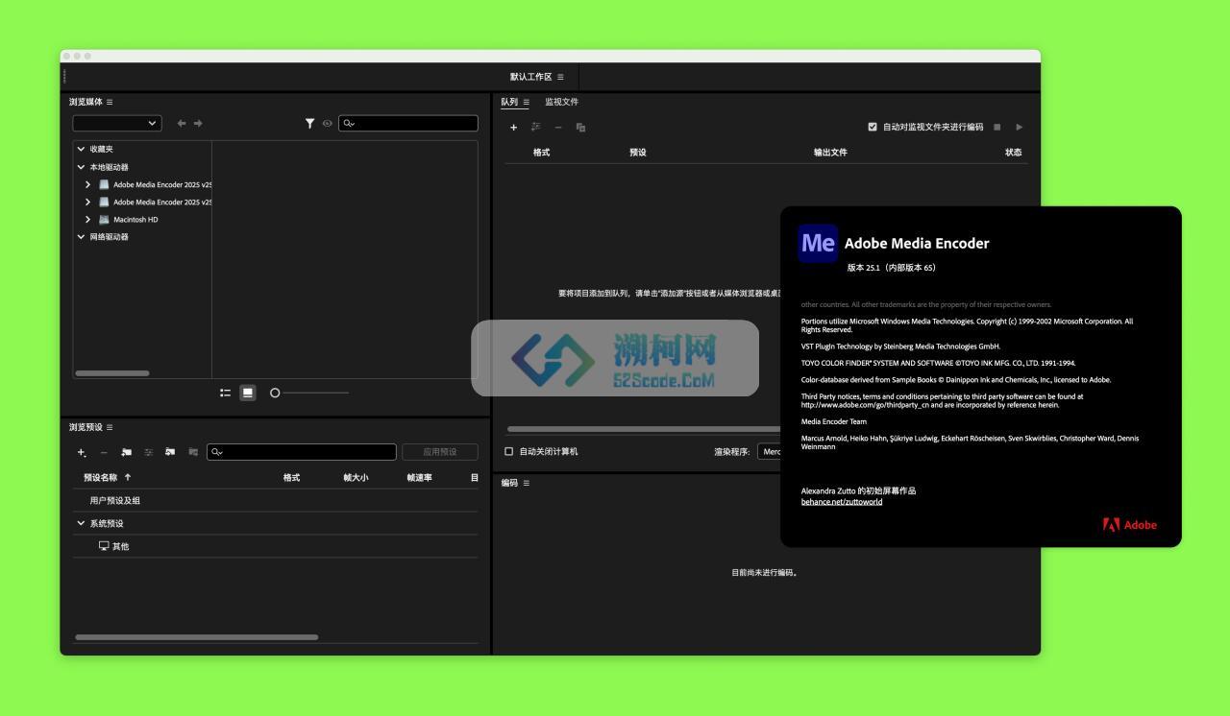Select the 用户预设及组 row
Viewport: 1230px width, 716px height.
[x=276, y=500]
